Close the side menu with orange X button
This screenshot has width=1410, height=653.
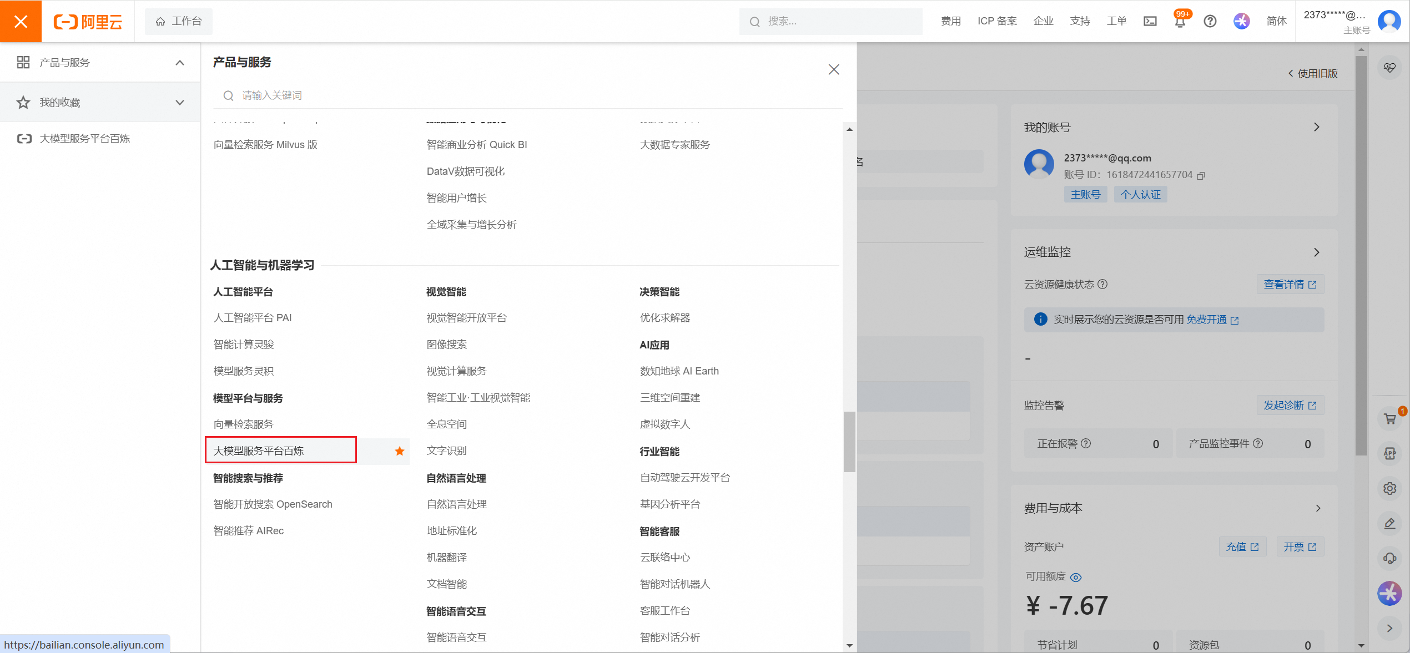click(21, 21)
